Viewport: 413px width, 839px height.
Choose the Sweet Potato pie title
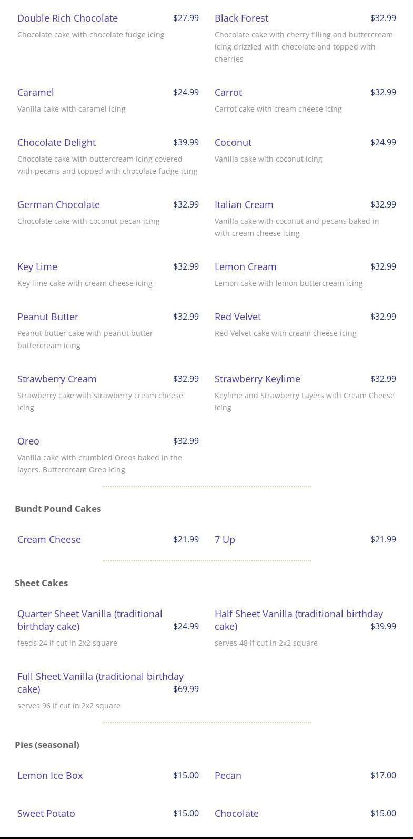(46, 813)
